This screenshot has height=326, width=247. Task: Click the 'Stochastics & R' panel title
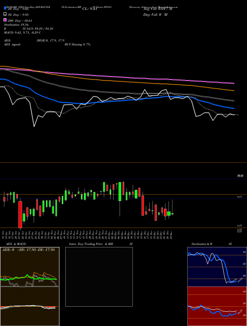202,244
